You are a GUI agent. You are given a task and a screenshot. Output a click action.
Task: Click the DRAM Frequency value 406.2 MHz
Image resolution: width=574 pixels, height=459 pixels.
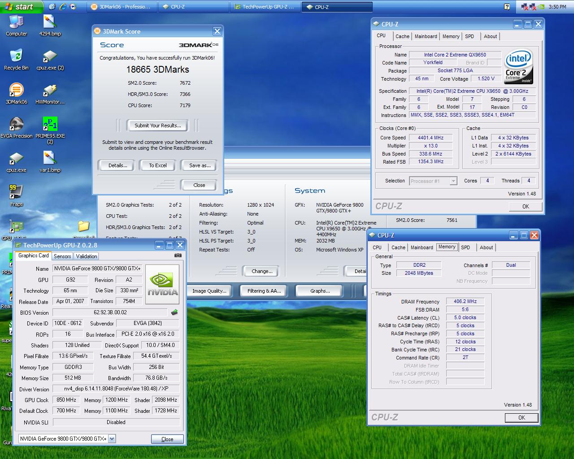(x=465, y=302)
